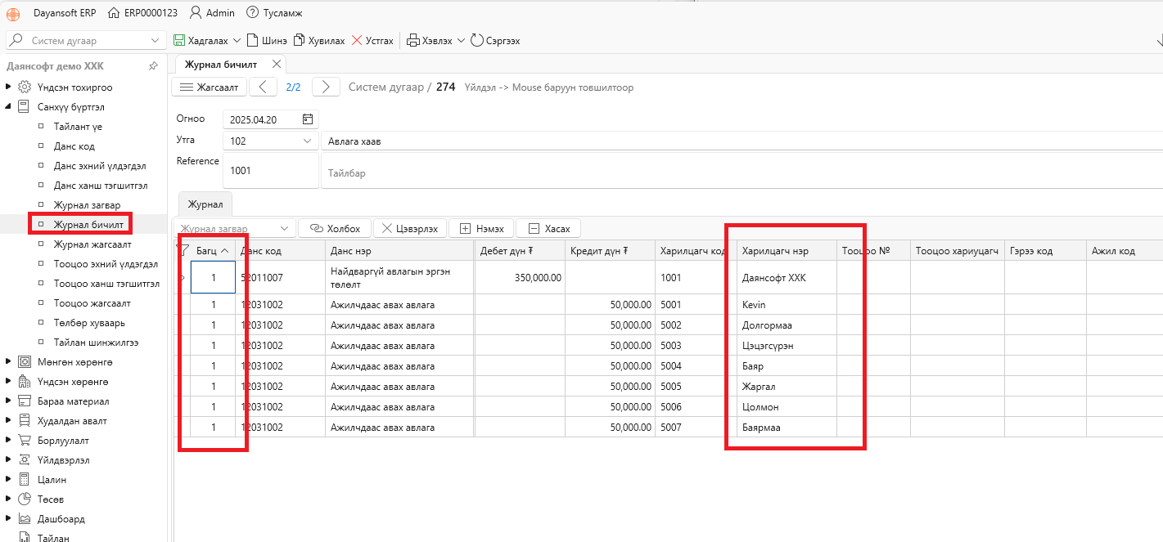Select the Долгормаа row name cell
The image size is (1163, 542).
[x=787, y=325]
